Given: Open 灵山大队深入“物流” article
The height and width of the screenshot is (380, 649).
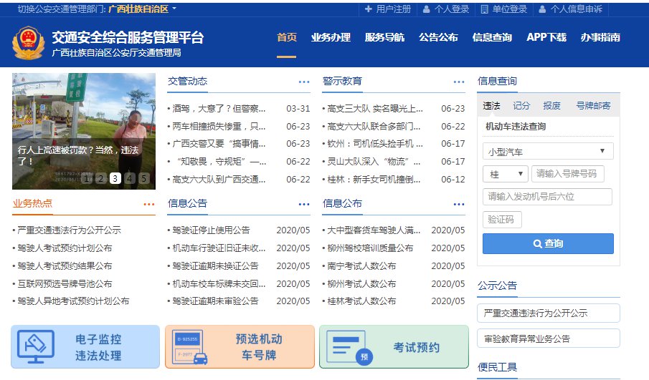Looking at the screenshot, I should 374,162.
